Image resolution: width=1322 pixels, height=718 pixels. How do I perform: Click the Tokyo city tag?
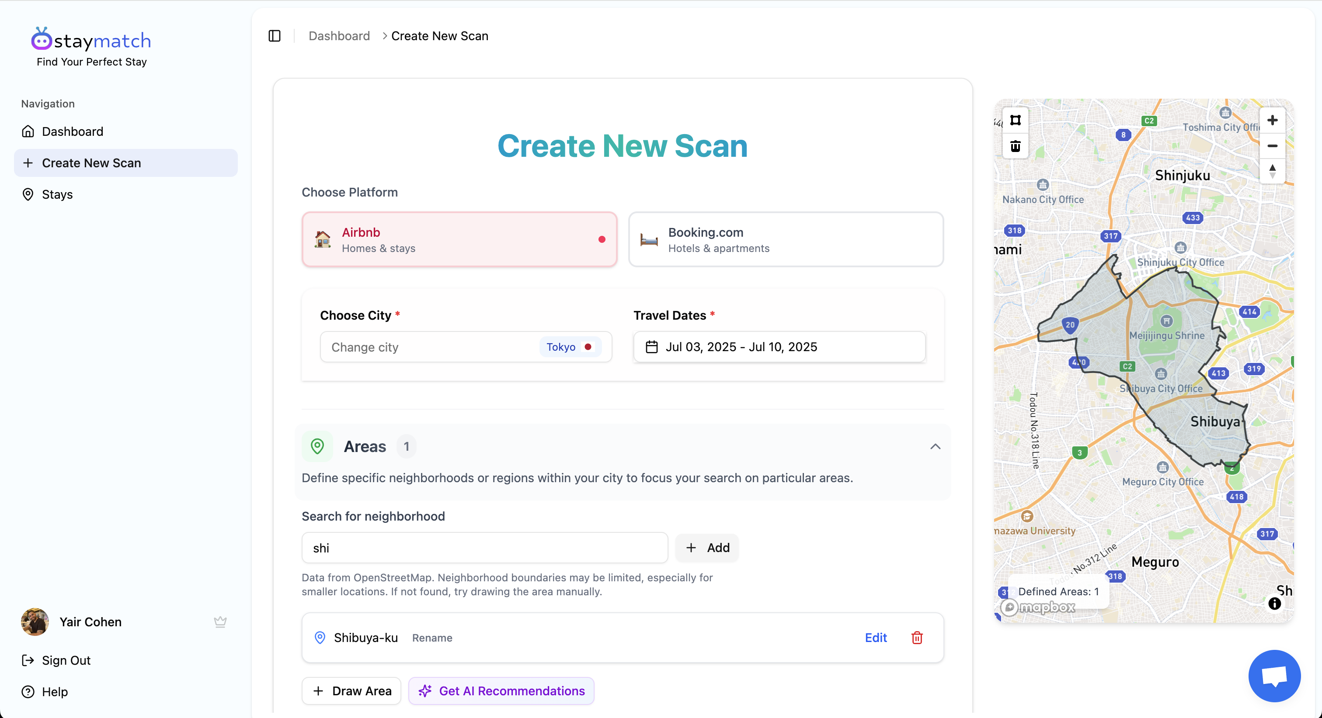(x=570, y=347)
